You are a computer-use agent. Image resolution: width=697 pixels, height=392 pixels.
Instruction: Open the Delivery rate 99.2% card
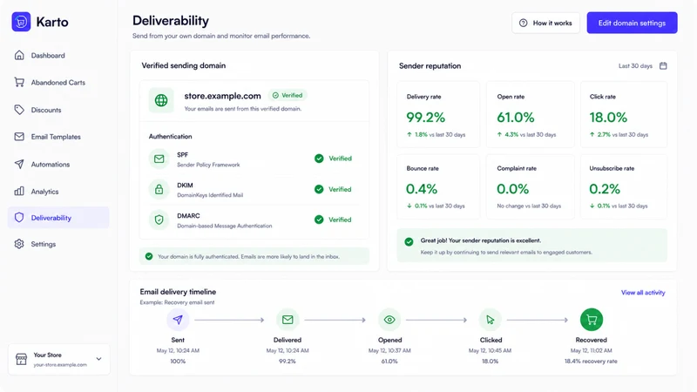(x=438, y=114)
